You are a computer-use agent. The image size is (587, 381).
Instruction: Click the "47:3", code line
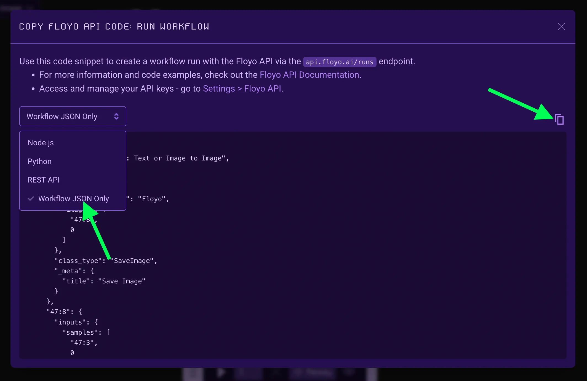point(84,343)
